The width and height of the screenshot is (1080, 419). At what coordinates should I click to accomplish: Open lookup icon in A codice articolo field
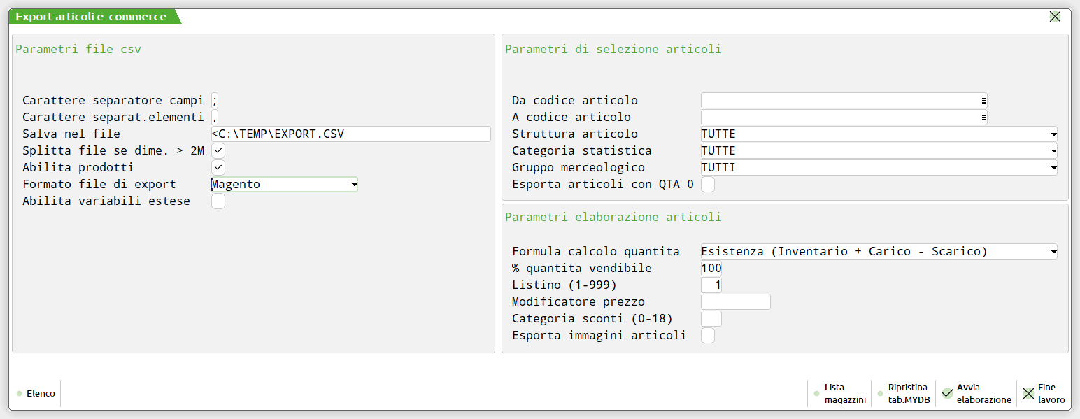point(983,117)
